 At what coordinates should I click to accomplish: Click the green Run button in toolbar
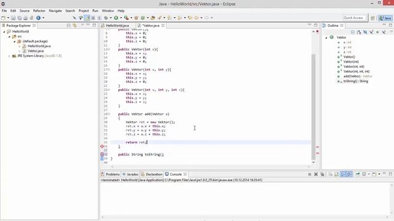click(x=116, y=18)
